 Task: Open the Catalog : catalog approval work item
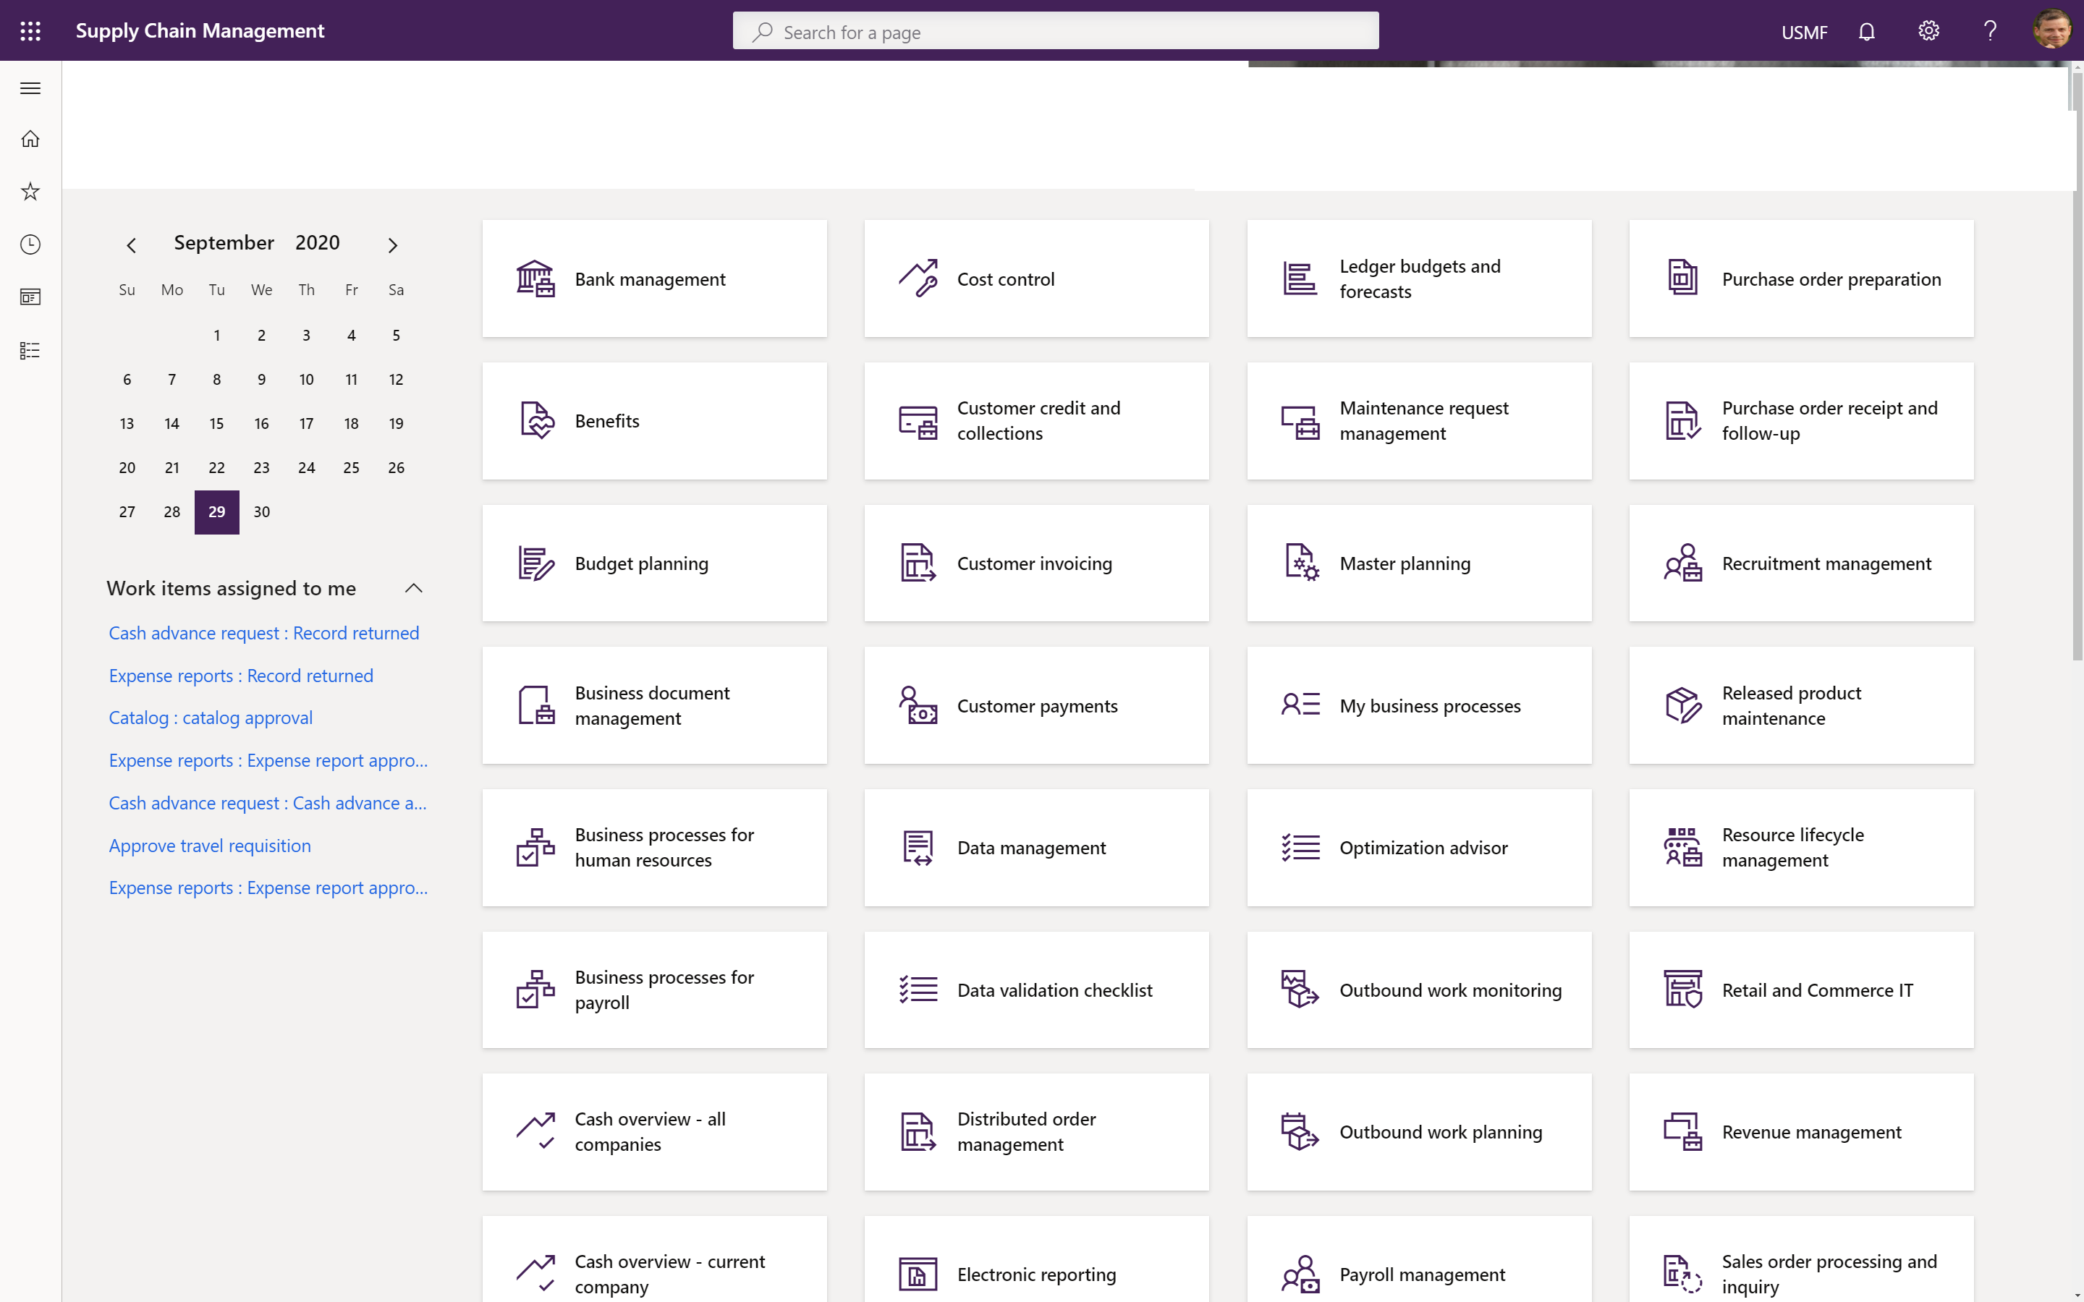(210, 716)
